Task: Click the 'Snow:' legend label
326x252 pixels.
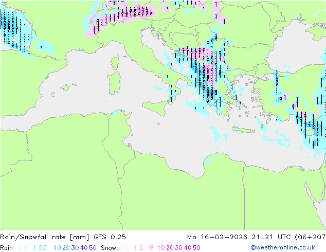Action: click(110, 248)
